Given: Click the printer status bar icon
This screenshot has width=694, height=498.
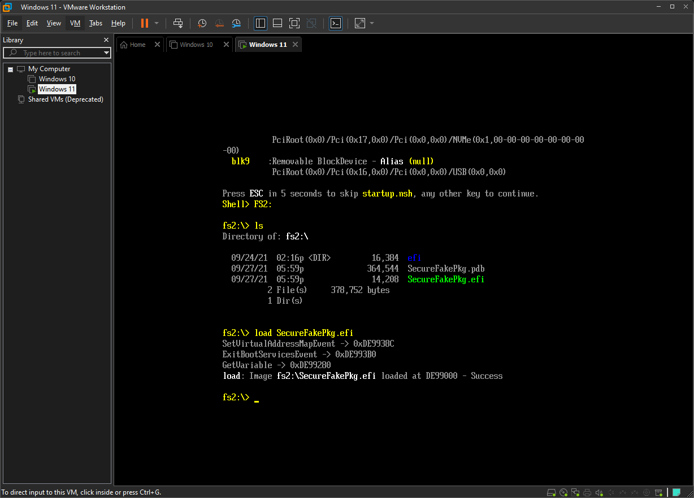Looking at the screenshot, I should 588,492.
